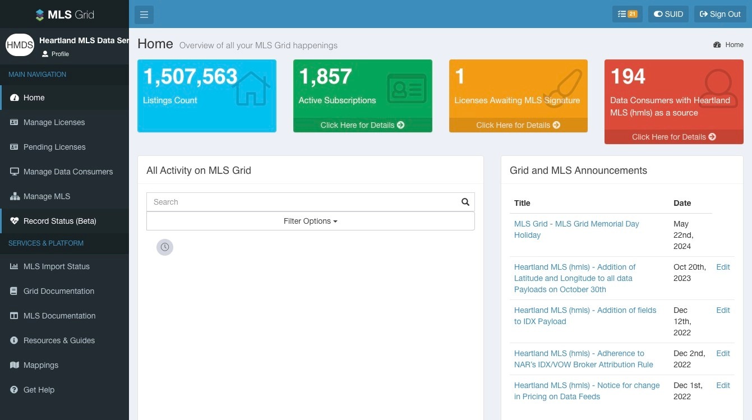Image resolution: width=752 pixels, height=420 pixels.
Task: Toggle the SUID switch button
Action: [x=668, y=14]
